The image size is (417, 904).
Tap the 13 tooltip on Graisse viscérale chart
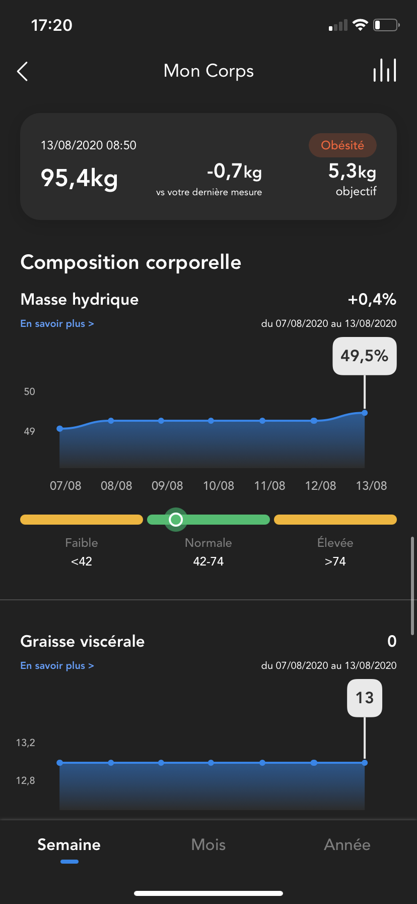pos(365,698)
